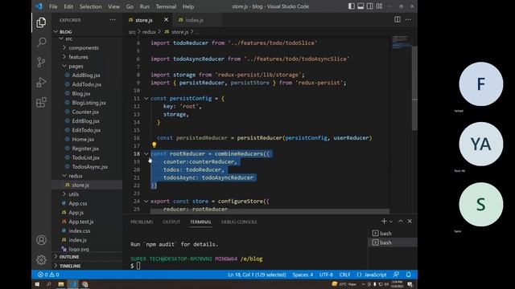
Task: Open App.test.js in the explorer
Action: 80,222
